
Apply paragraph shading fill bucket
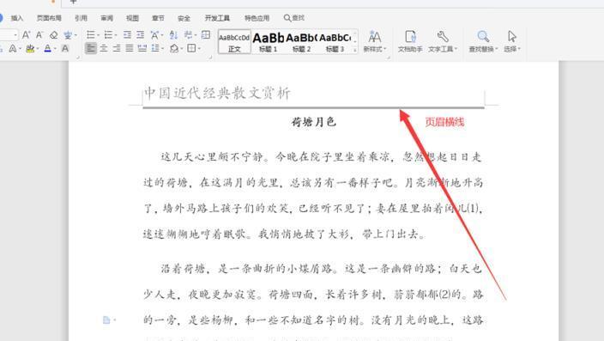pos(174,48)
